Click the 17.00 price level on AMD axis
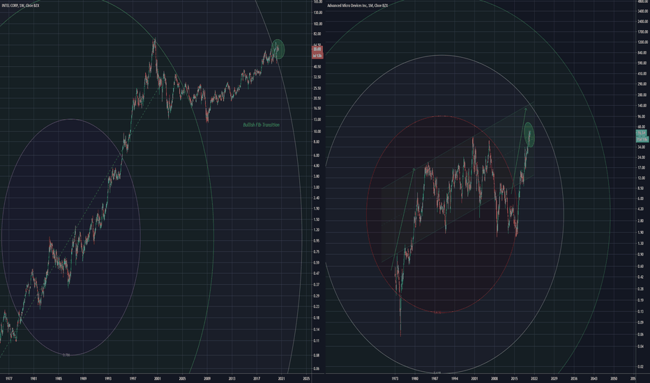Image resolution: width=650 pixels, height=383 pixels. click(642, 168)
